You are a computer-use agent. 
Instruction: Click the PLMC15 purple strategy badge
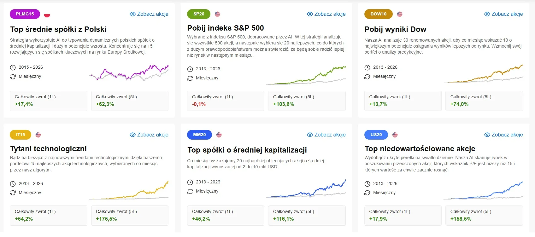[25, 14]
